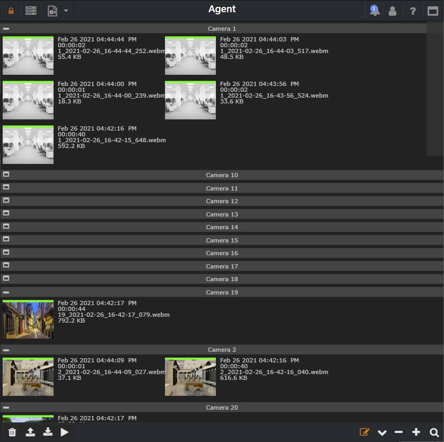Click filename 2_2021-02-26_16-42-16_040.webm
The width and height of the screenshot is (444, 442).
[274, 372]
